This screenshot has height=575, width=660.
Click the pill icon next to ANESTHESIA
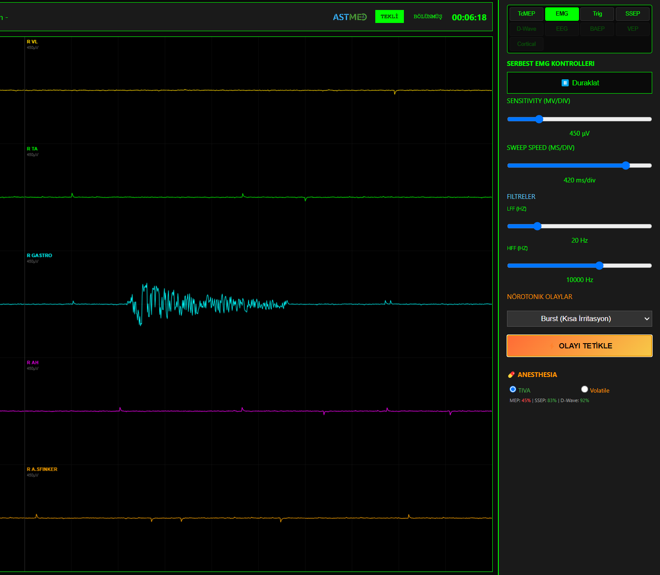tap(511, 374)
